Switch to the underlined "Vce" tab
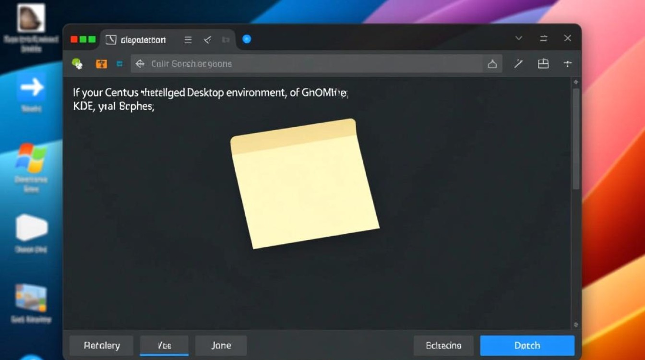The width and height of the screenshot is (645, 360). [x=164, y=346]
